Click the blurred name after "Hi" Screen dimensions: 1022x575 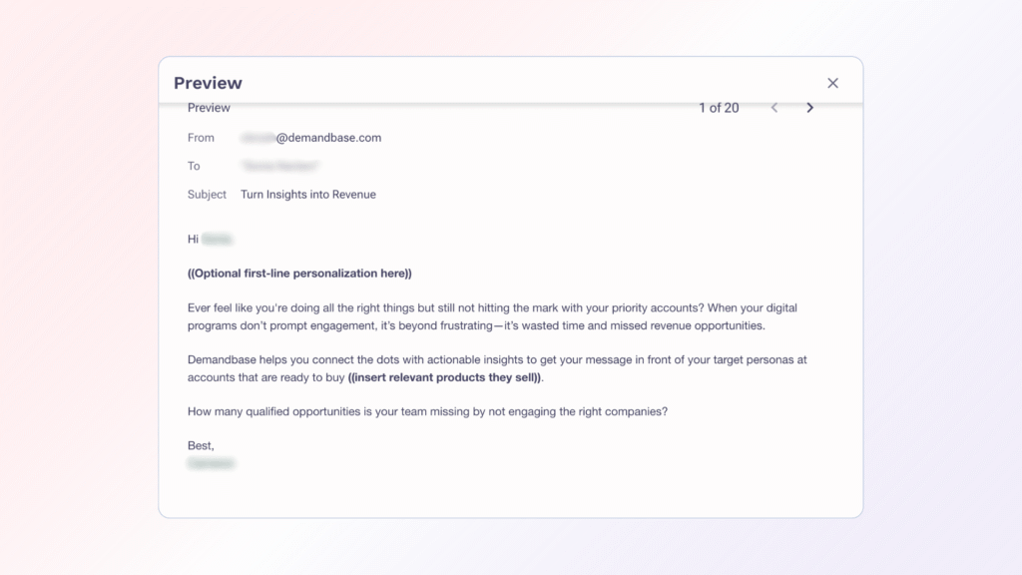[x=218, y=239]
